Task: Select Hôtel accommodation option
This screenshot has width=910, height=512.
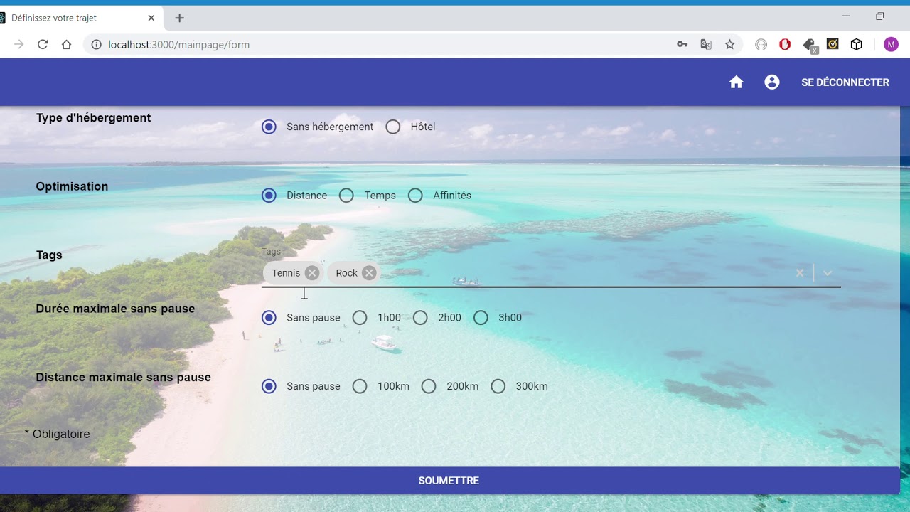Action: click(393, 127)
